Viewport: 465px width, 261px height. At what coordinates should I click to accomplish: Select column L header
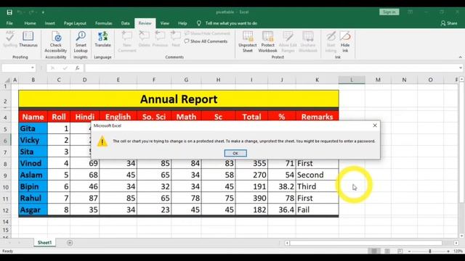(x=352, y=80)
